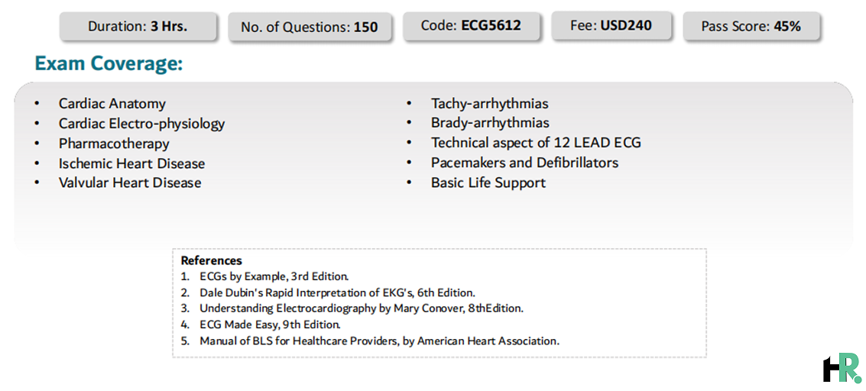Open ECGs by Example reference
The image size is (866, 391).
(x=274, y=276)
